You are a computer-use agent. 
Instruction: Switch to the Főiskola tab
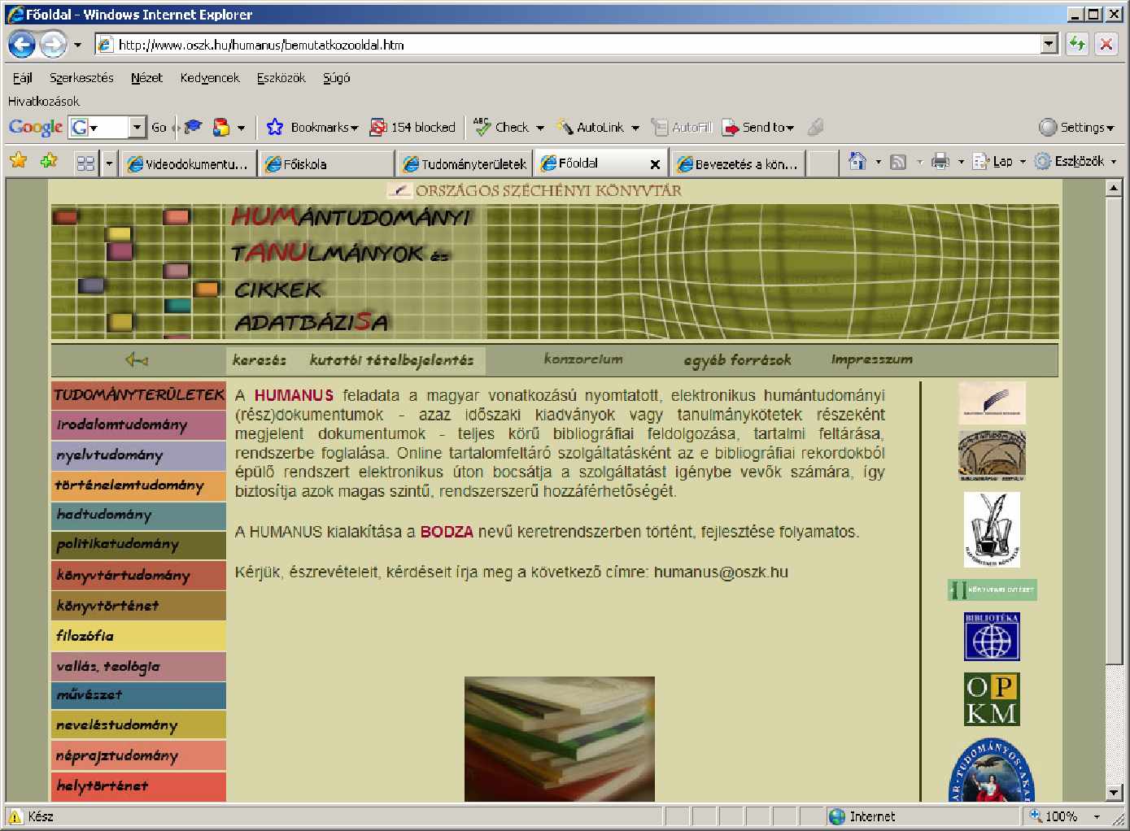pyautogui.click(x=325, y=163)
